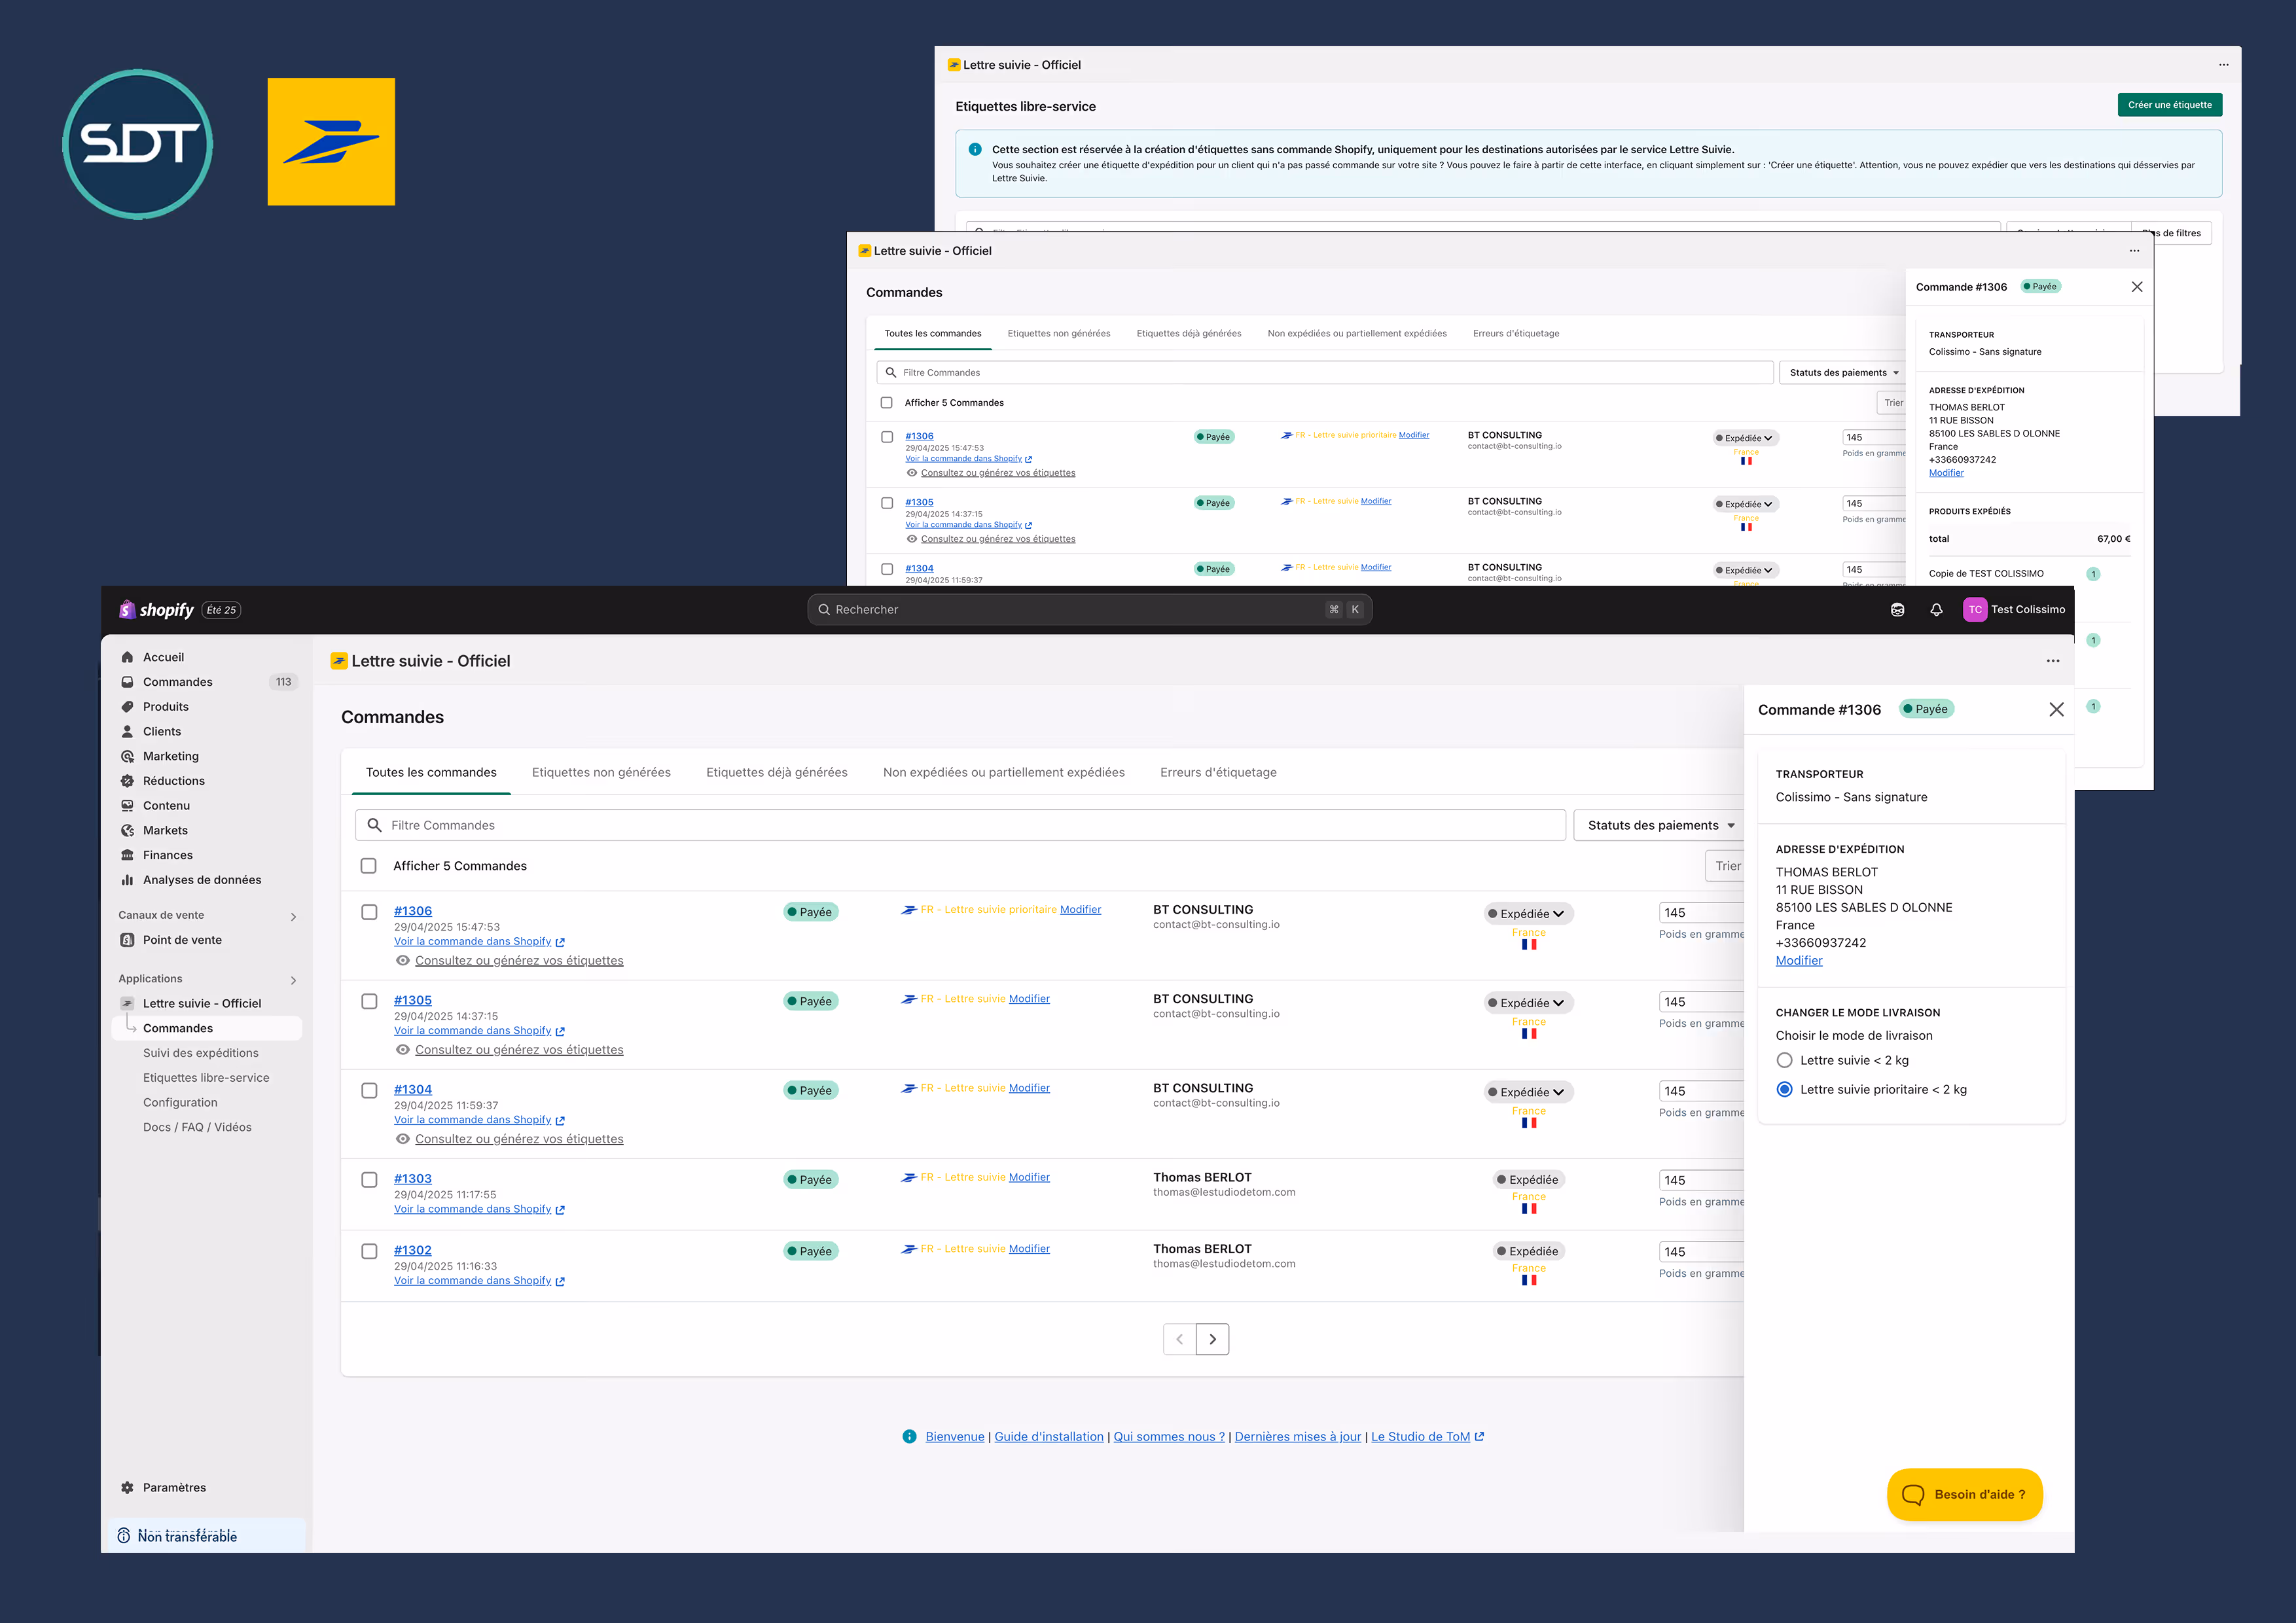Open the notifications bell in the top bar
The height and width of the screenshot is (1623, 2296).
tap(1937, 609)
